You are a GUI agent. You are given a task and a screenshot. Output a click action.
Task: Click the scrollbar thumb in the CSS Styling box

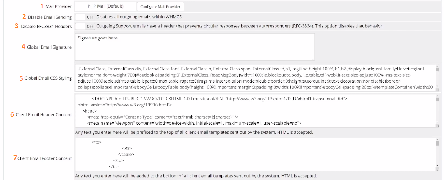click(x=437, y=70)
